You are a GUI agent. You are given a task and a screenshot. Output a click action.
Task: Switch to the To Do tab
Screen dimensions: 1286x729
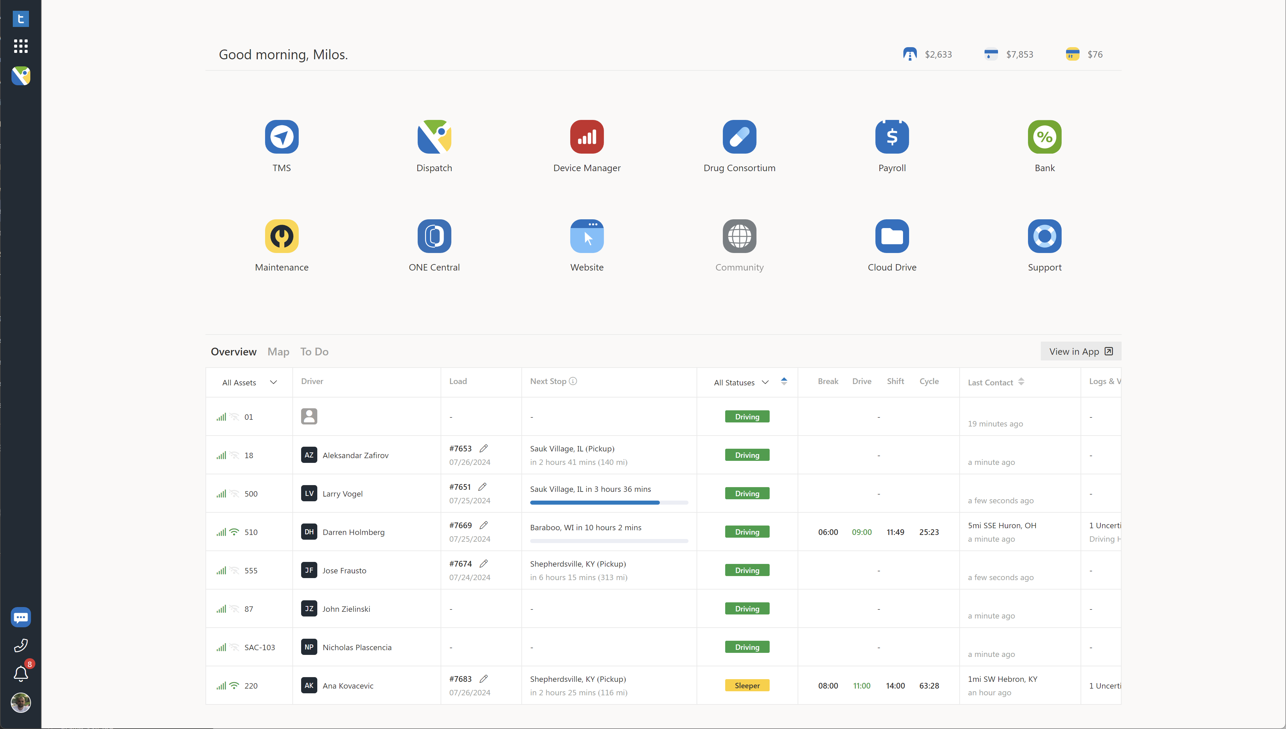[x=315, y=351]
